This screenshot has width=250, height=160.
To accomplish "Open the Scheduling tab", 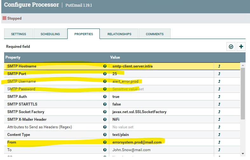I will click(x=50, y=34).
